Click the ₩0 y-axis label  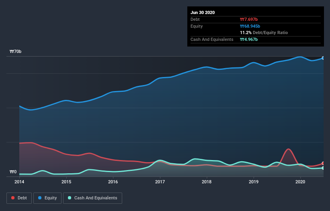tap(13, 172)
